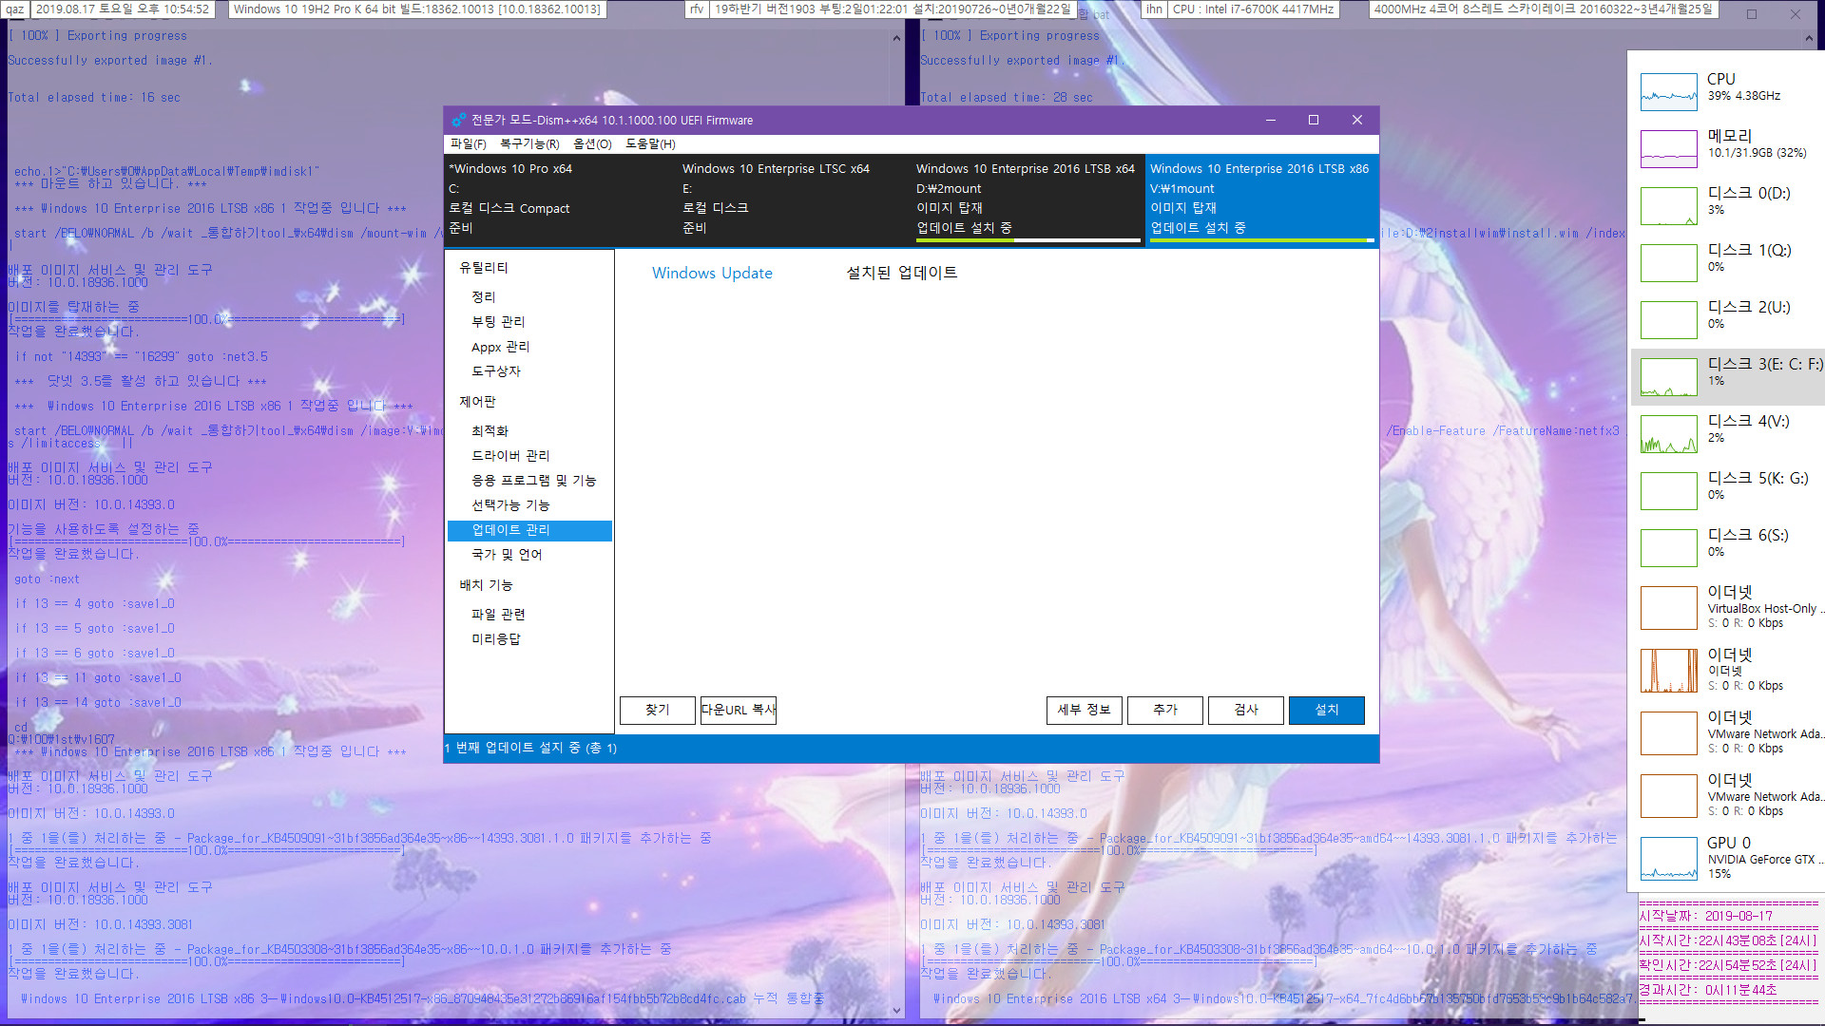Click the 경과시간 elapsed time line

pos(1708,990)
